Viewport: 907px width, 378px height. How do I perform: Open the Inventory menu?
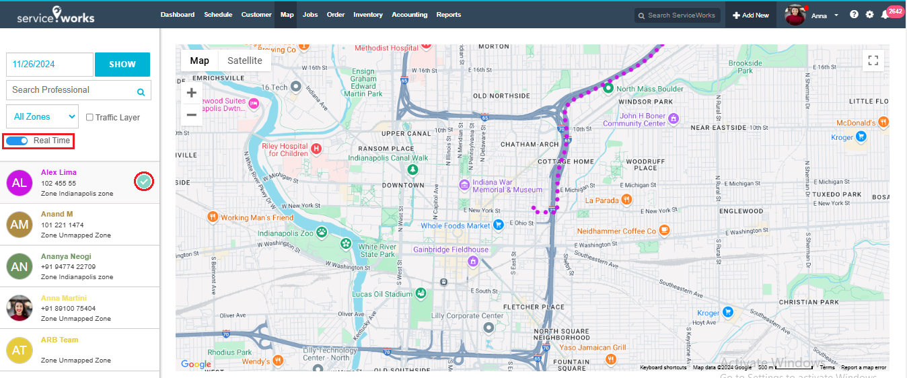pos(368,15)
